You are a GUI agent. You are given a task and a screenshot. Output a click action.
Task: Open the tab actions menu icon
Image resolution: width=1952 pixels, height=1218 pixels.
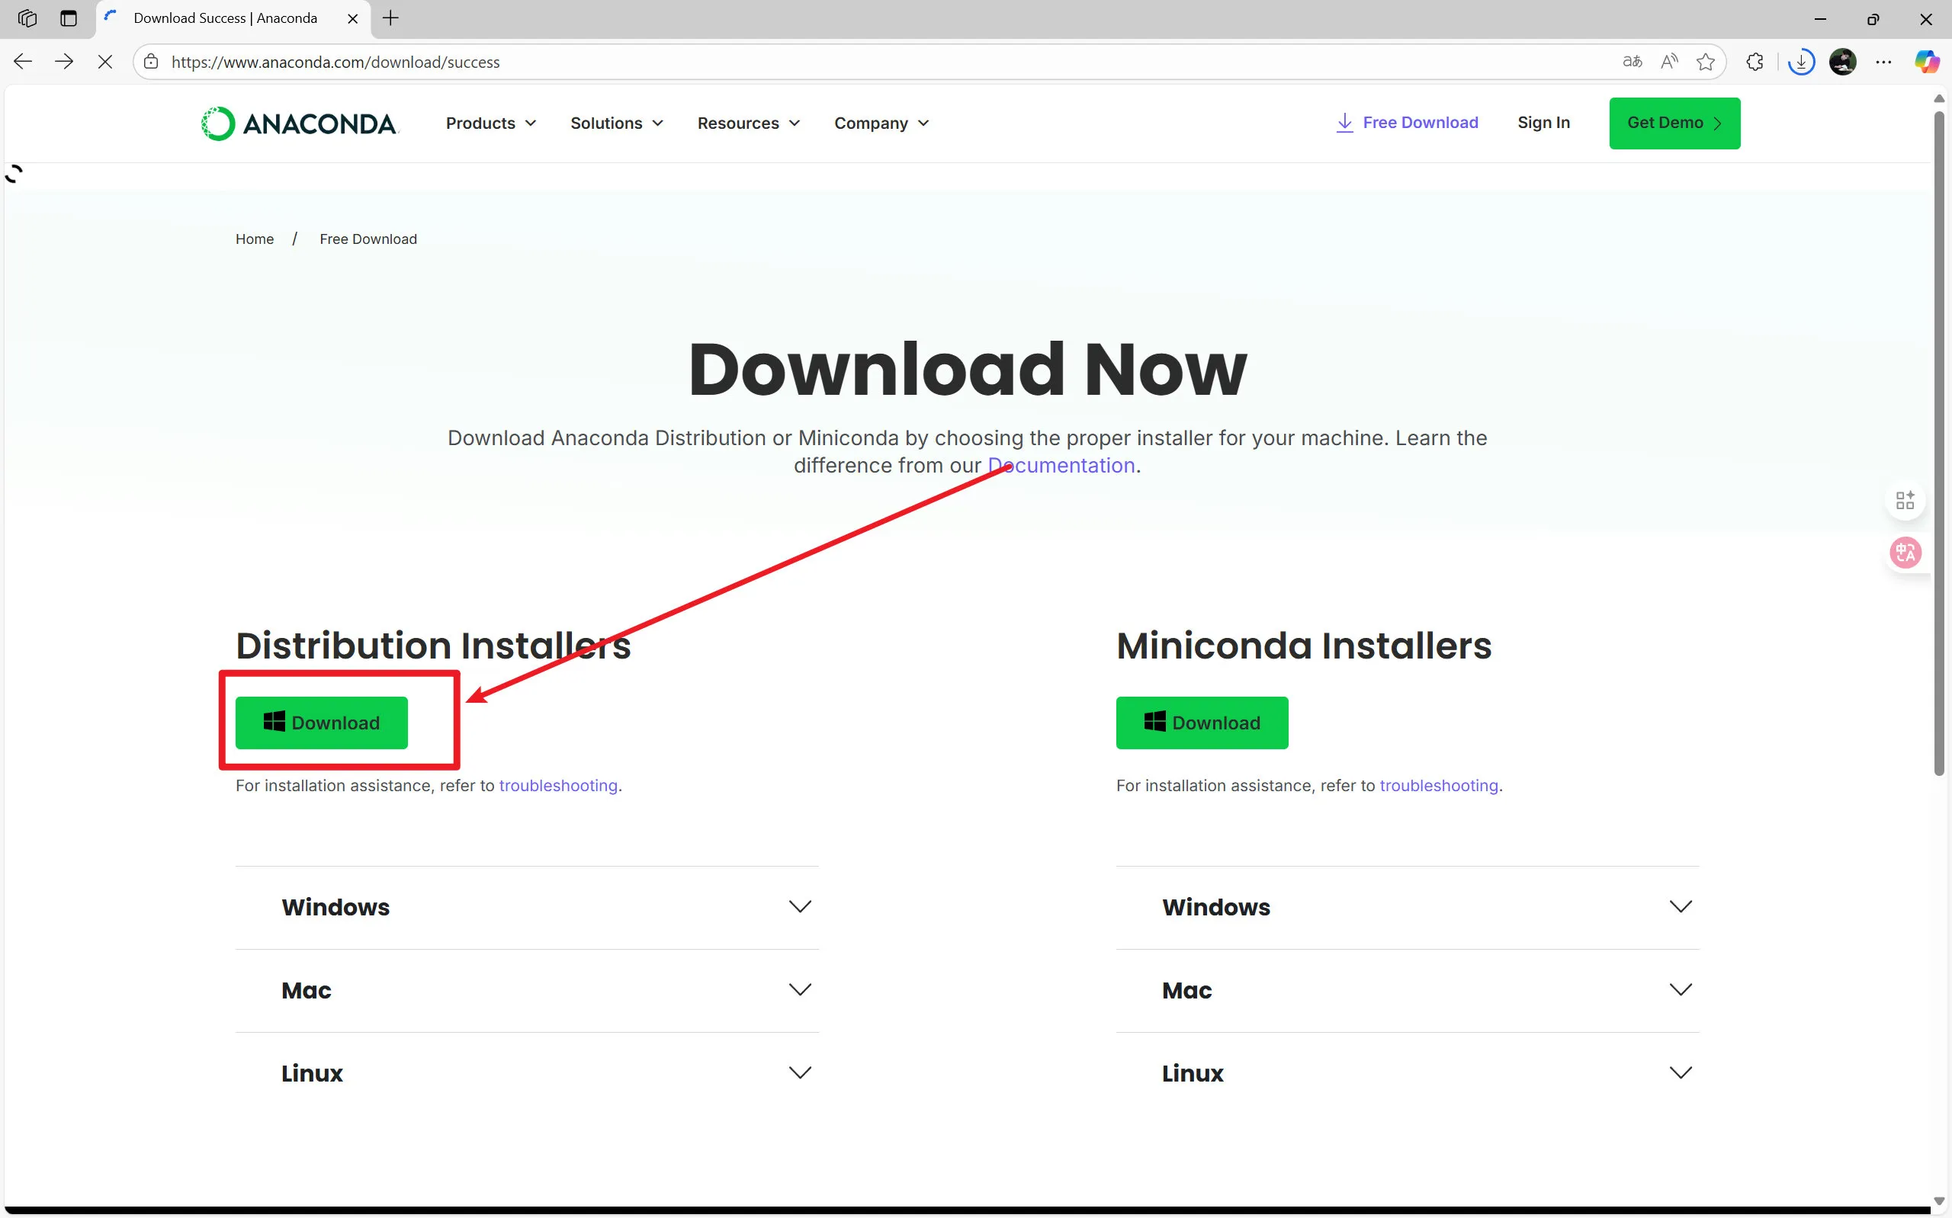coord(69,18)
